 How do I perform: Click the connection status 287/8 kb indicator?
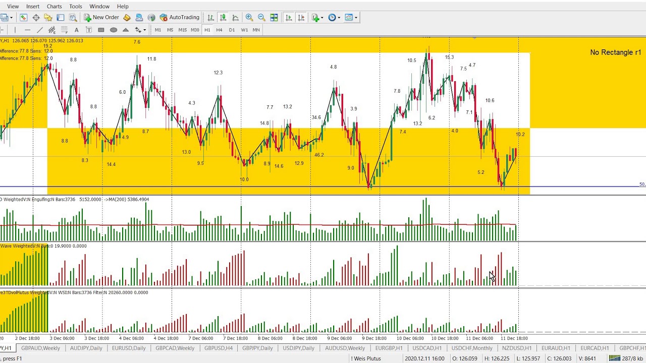pyautogui.click(x=625, y=358)
